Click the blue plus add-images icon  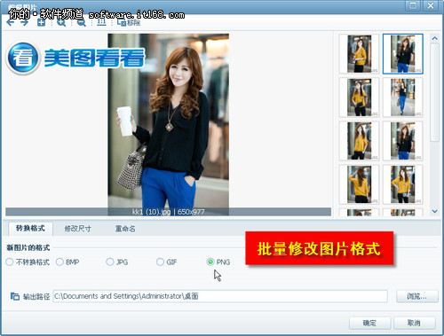[x=42, y=22]
